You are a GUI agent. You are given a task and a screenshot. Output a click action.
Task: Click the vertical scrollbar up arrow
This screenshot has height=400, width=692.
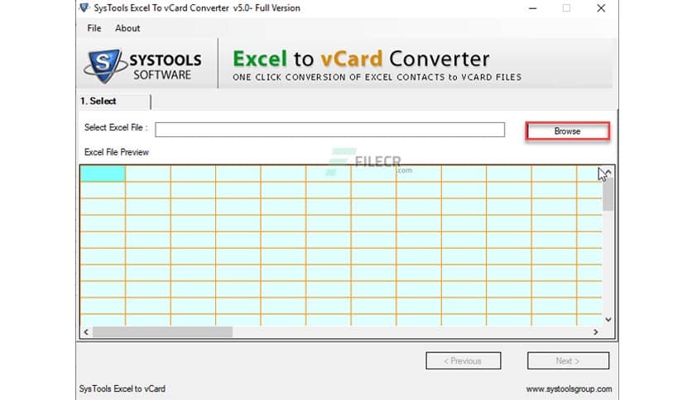[x=608, y=172]
